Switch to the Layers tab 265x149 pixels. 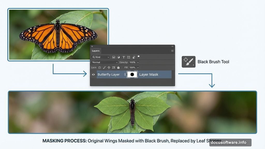96,51
